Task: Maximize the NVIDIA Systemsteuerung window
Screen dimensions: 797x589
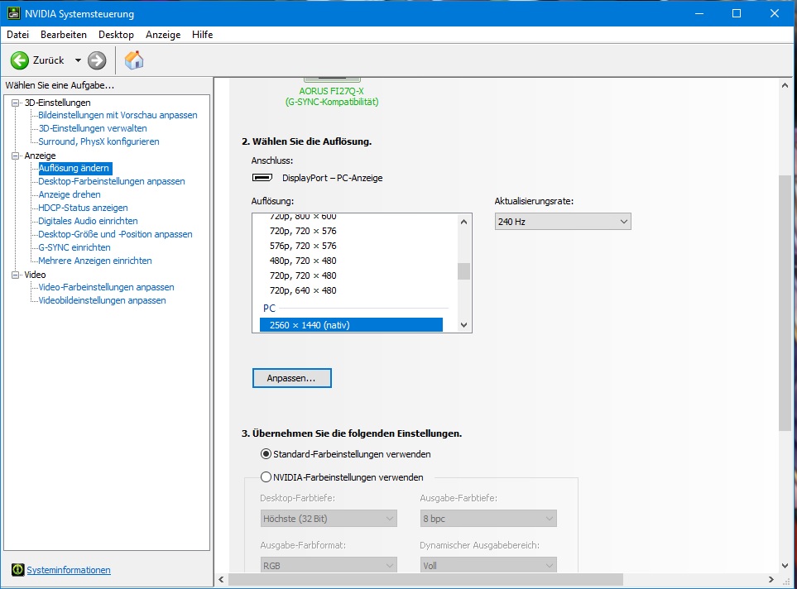Action: point(737,13)
